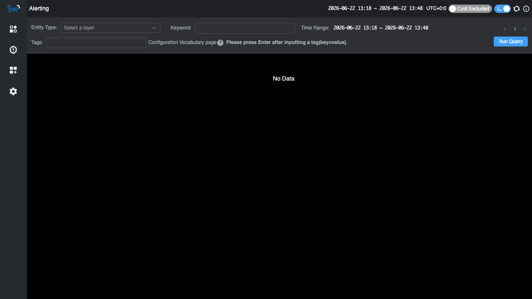Select page 1 in pagination
This screenshot has width=532, height=299.
pyautogui.click(x=515, y=29)
